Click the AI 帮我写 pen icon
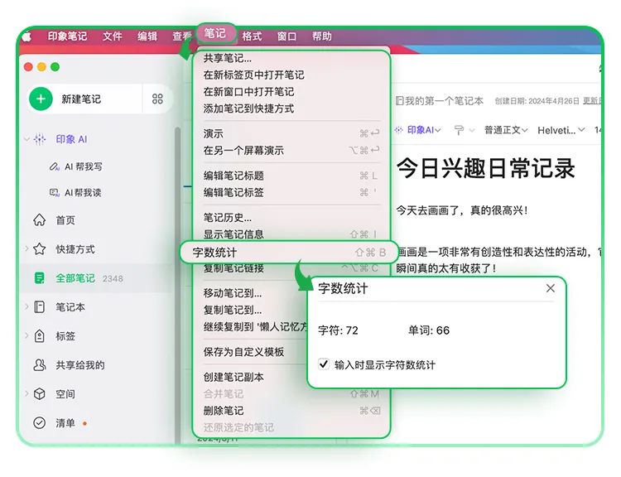The height and width of the screenshot is (477, 621). 54,166
